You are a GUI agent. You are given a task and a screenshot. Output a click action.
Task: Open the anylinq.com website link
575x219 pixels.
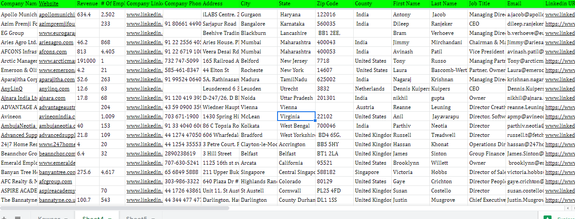[54, 89]
